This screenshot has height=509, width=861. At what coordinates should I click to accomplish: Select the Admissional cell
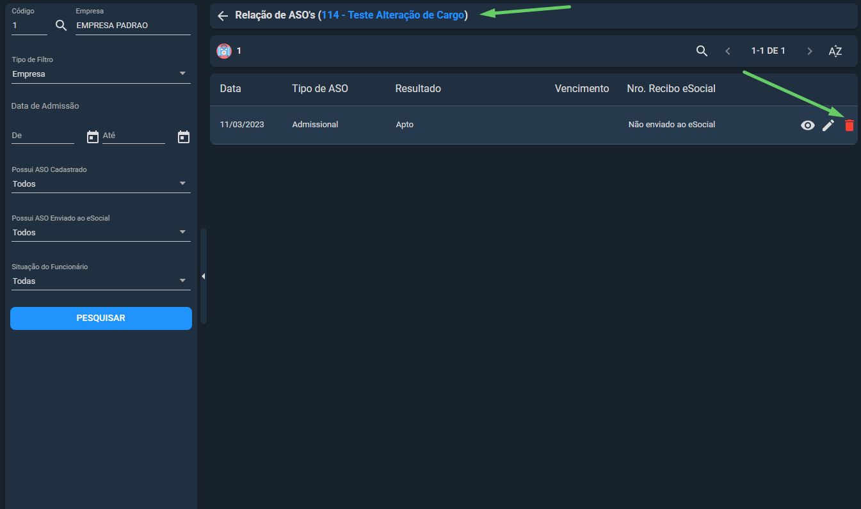tap(315, 125)
